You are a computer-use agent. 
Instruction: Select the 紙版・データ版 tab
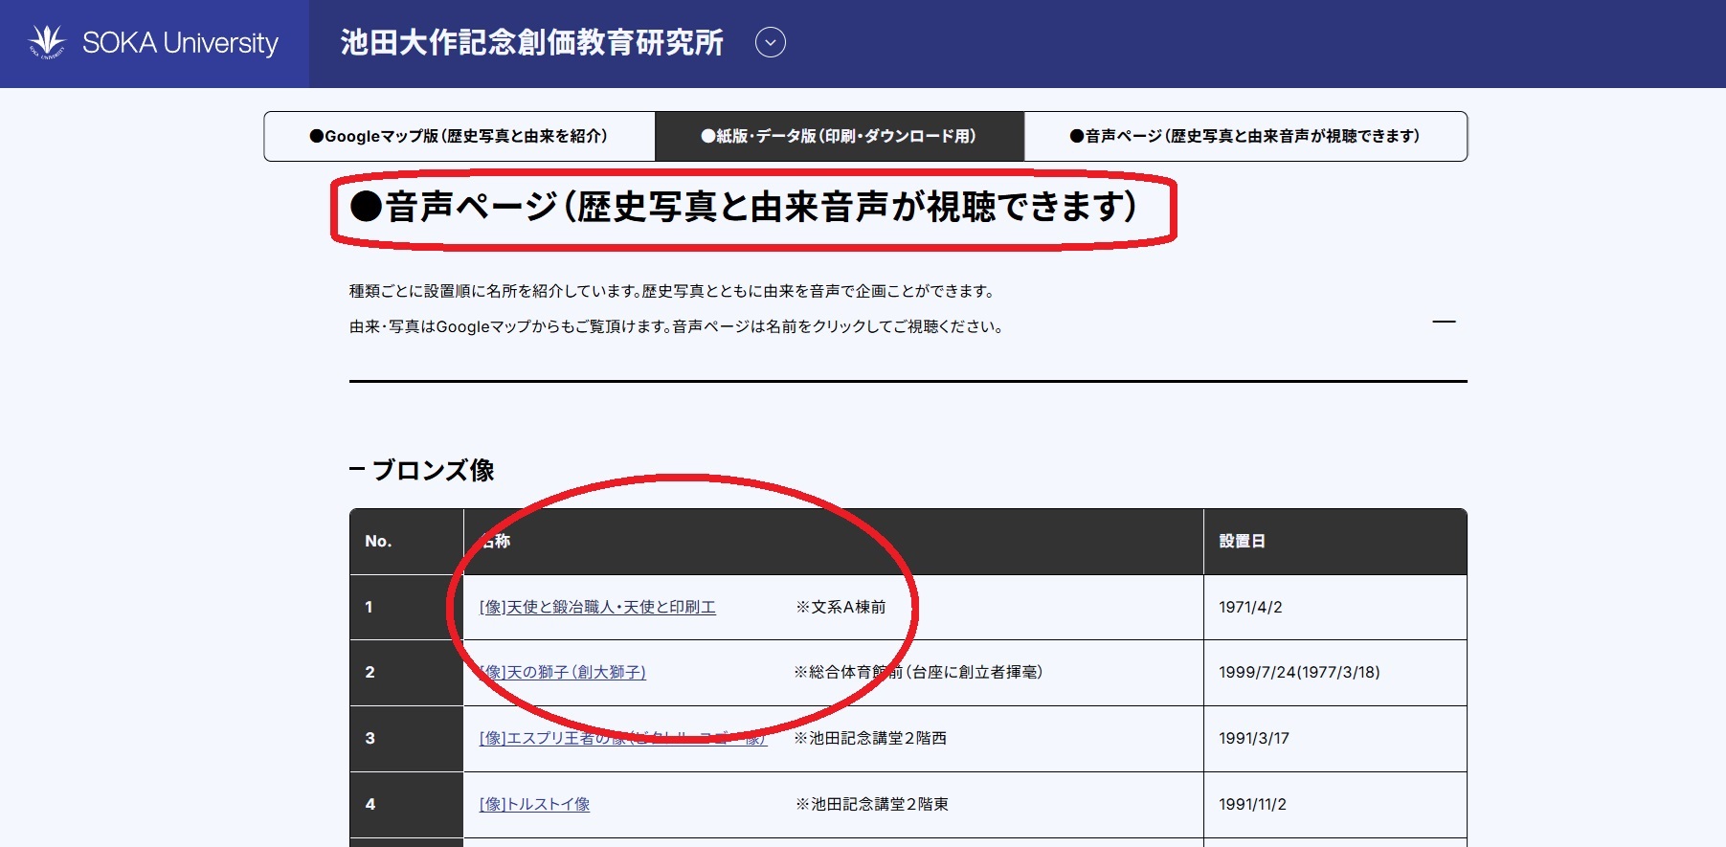[840, 136]
